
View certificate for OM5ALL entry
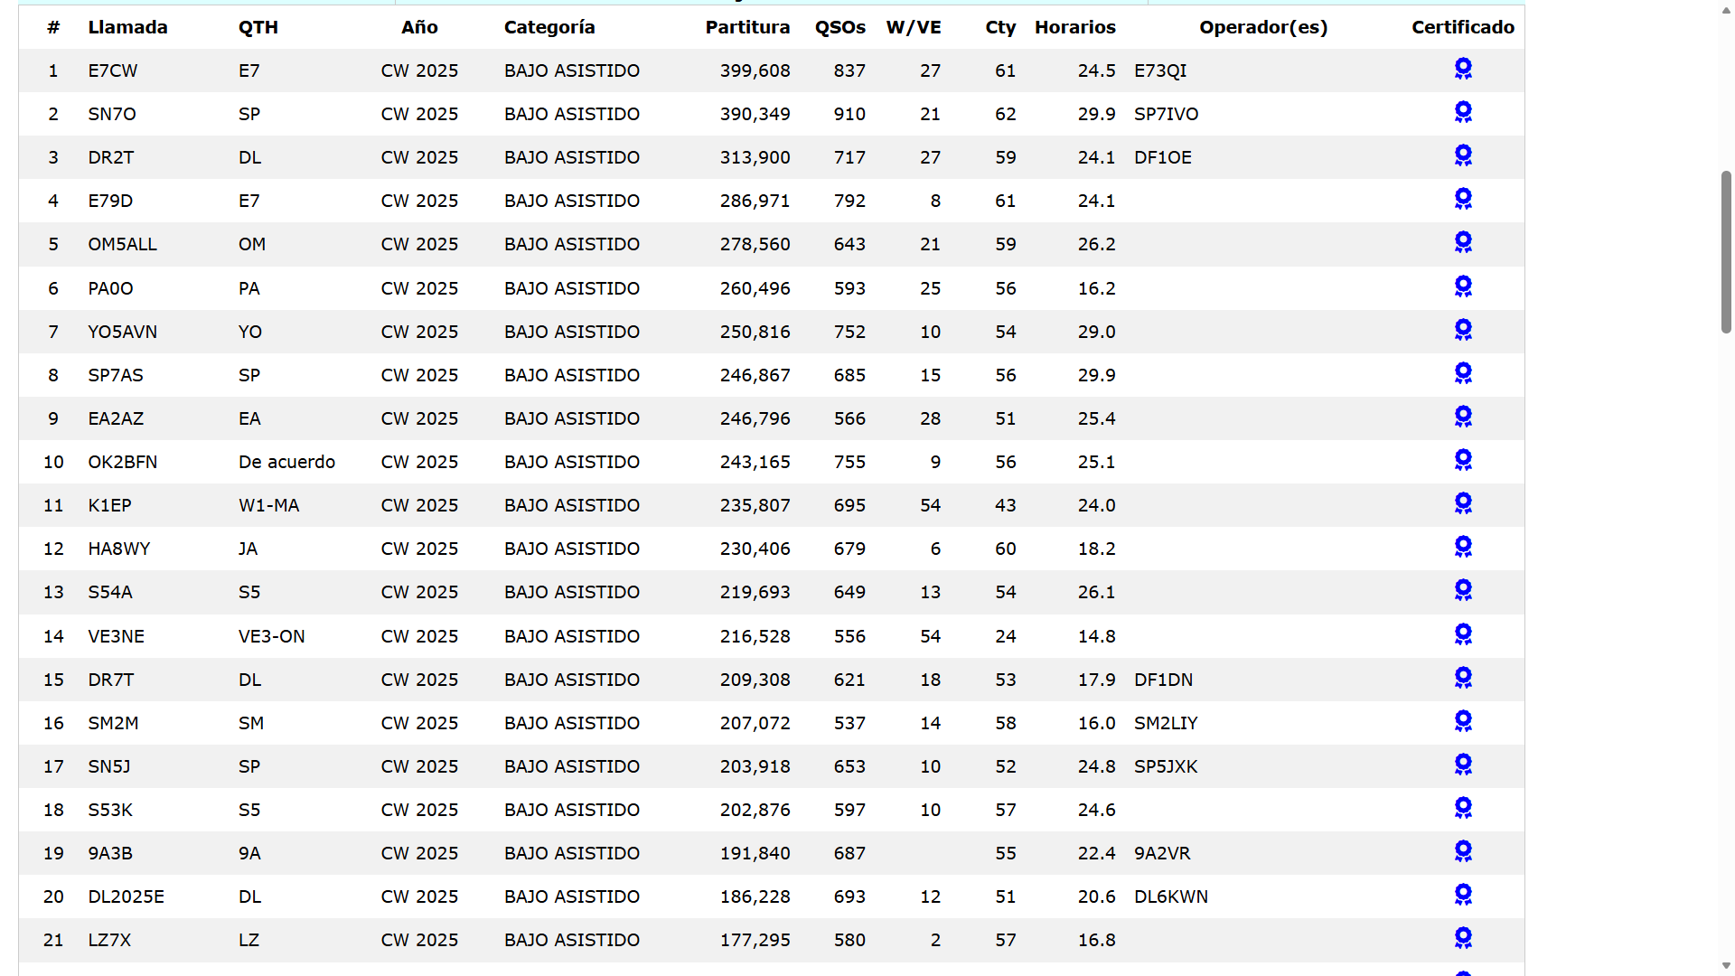[1463, 242]
